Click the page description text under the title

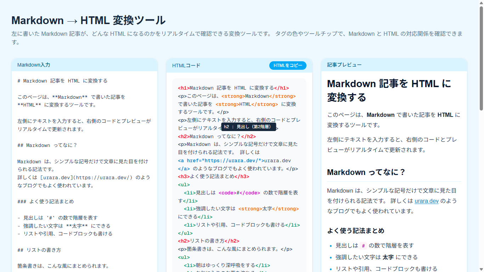point(237,38)
